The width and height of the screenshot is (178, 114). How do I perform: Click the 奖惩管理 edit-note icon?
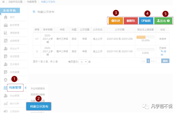point(6,57)
